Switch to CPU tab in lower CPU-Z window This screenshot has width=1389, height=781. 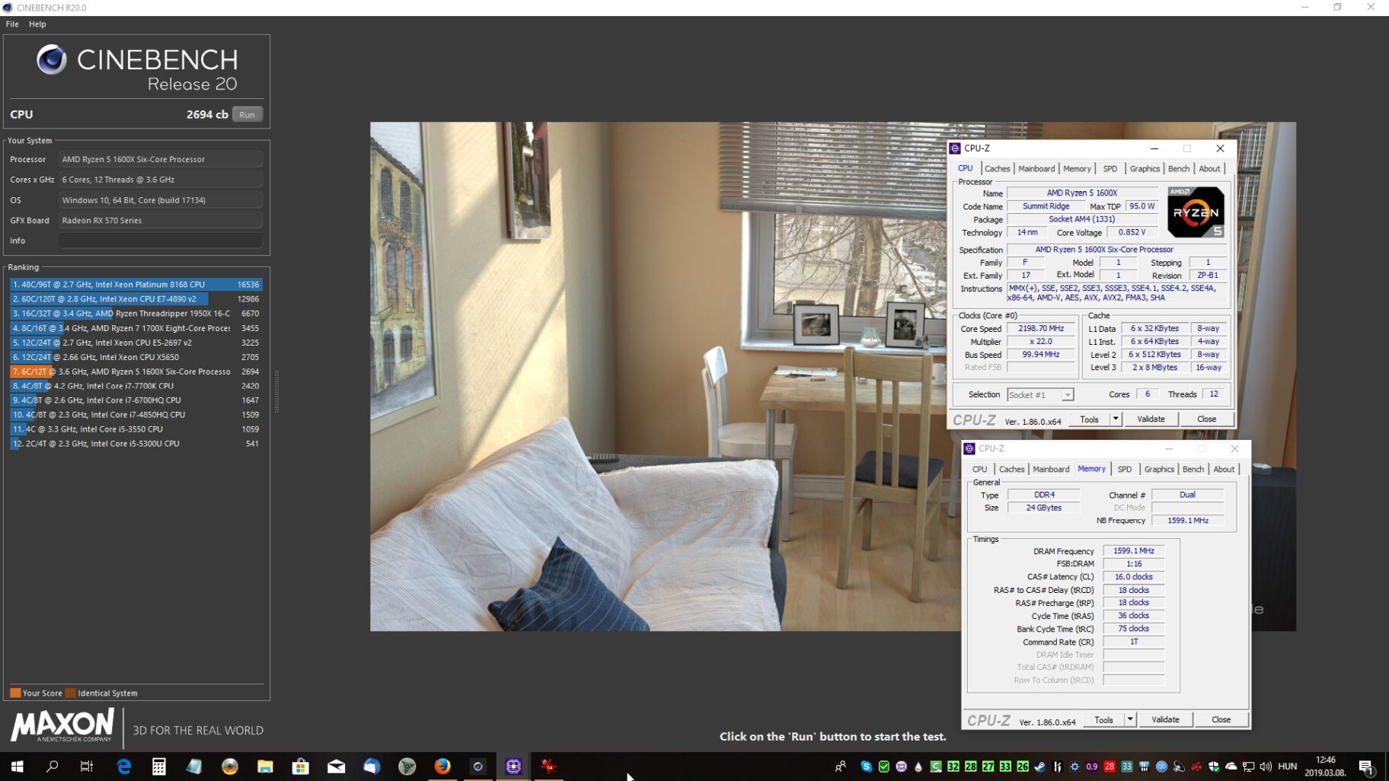(x=979, y=469)
